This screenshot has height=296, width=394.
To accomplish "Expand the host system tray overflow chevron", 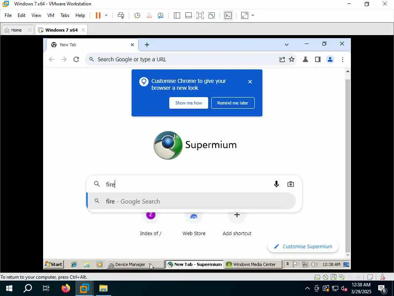I will pos(307,288).
